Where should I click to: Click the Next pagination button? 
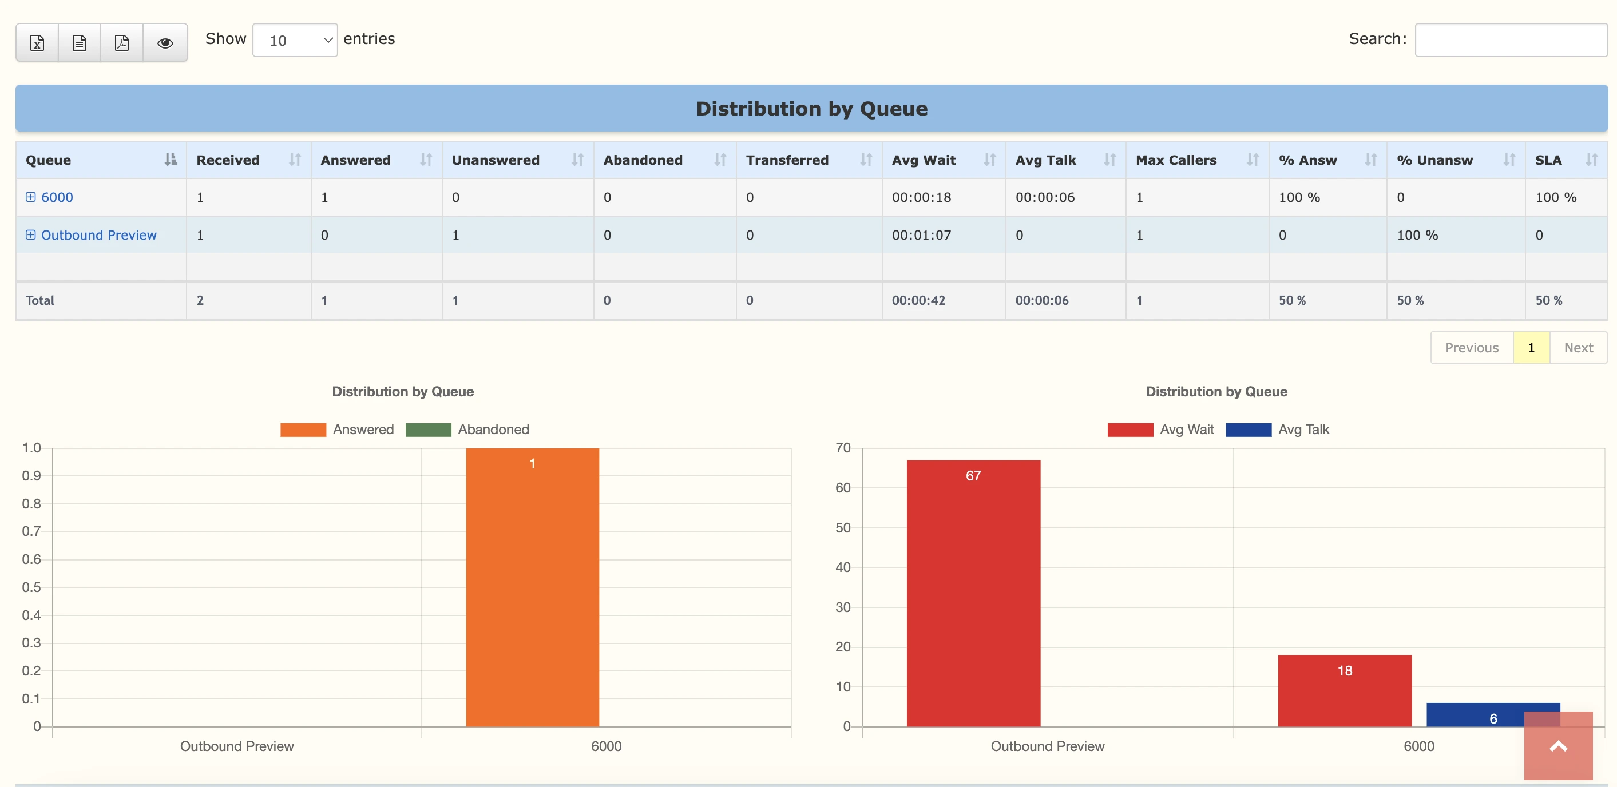[x=1579, y=347]
